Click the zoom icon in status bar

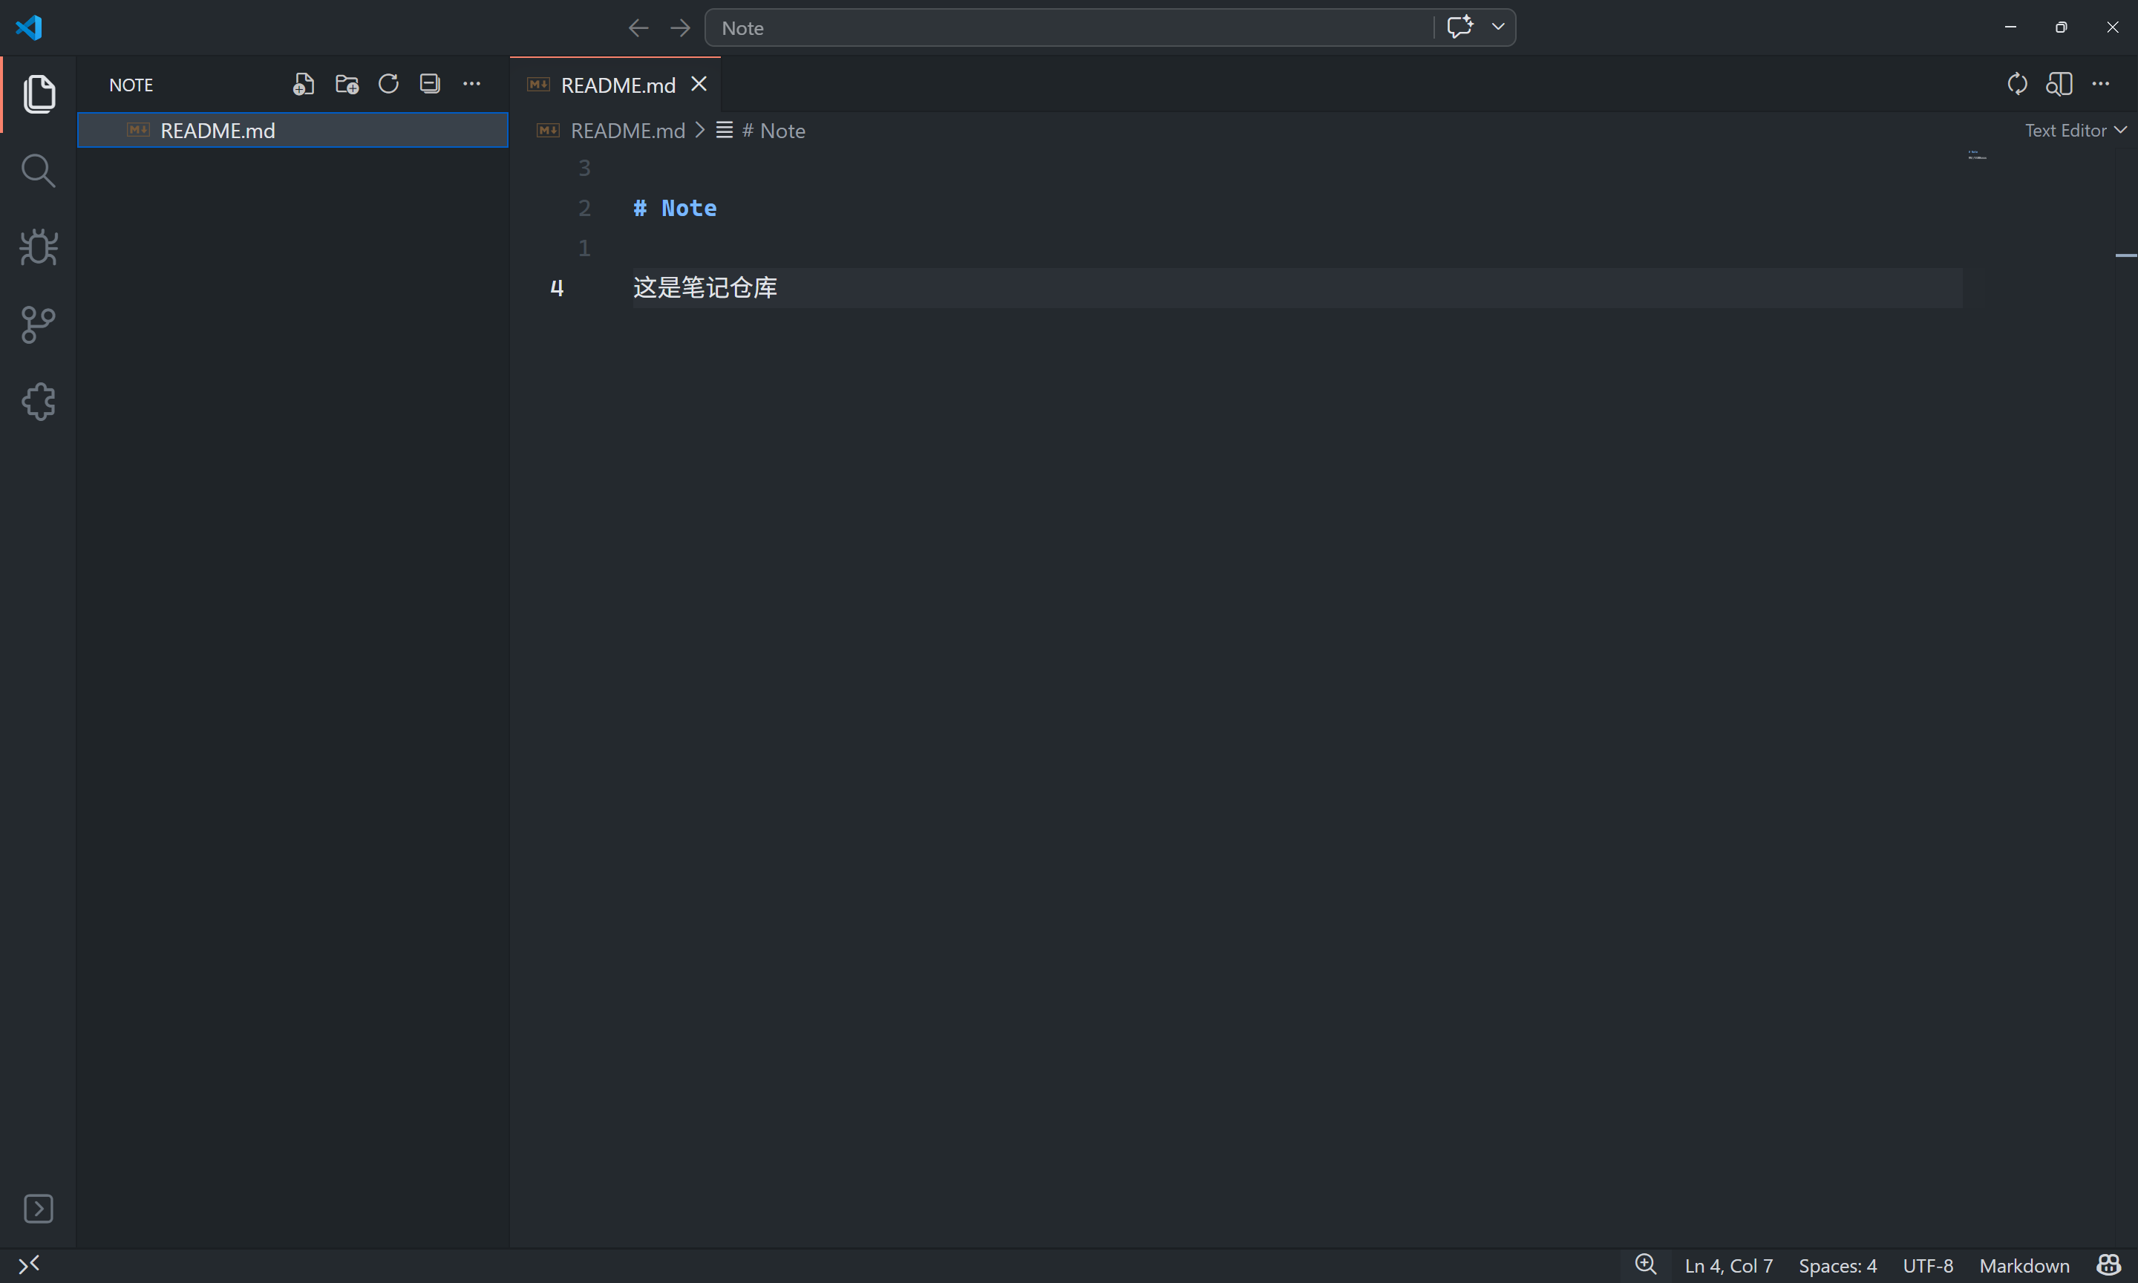[x=1645, y=1265]
